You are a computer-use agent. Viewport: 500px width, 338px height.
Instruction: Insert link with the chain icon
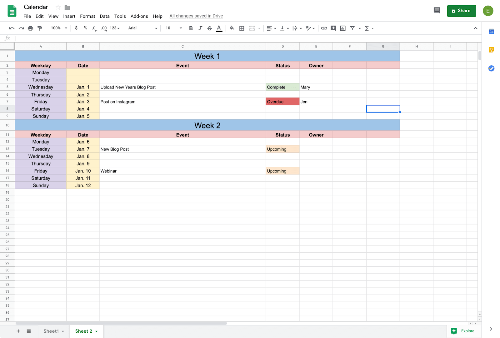(324, 28)
